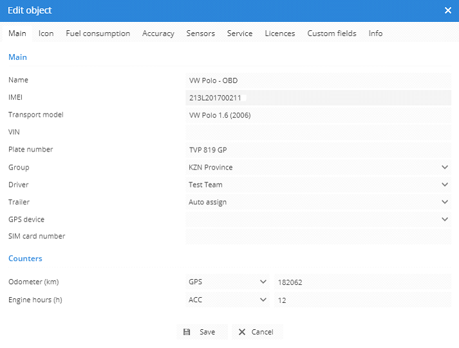Switch to the Icon tab

(46, 34)
